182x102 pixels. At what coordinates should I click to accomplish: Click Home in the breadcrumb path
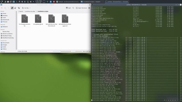point(21,11)
